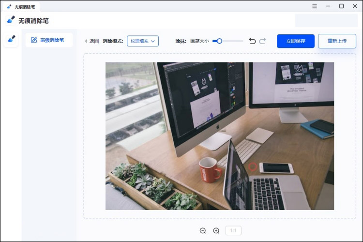The image size is (363, 242).
Task: Open the 纹理填充 mode dropdown
Action: (143, 41)
